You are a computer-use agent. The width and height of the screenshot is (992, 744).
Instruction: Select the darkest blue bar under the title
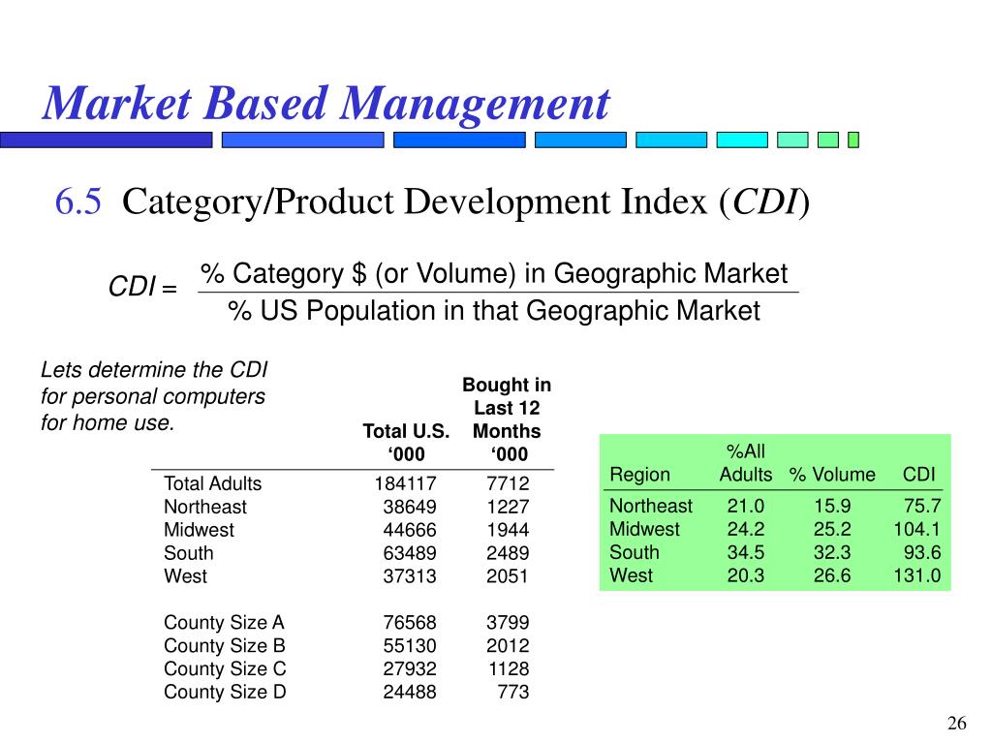click(x=106, y=139)
